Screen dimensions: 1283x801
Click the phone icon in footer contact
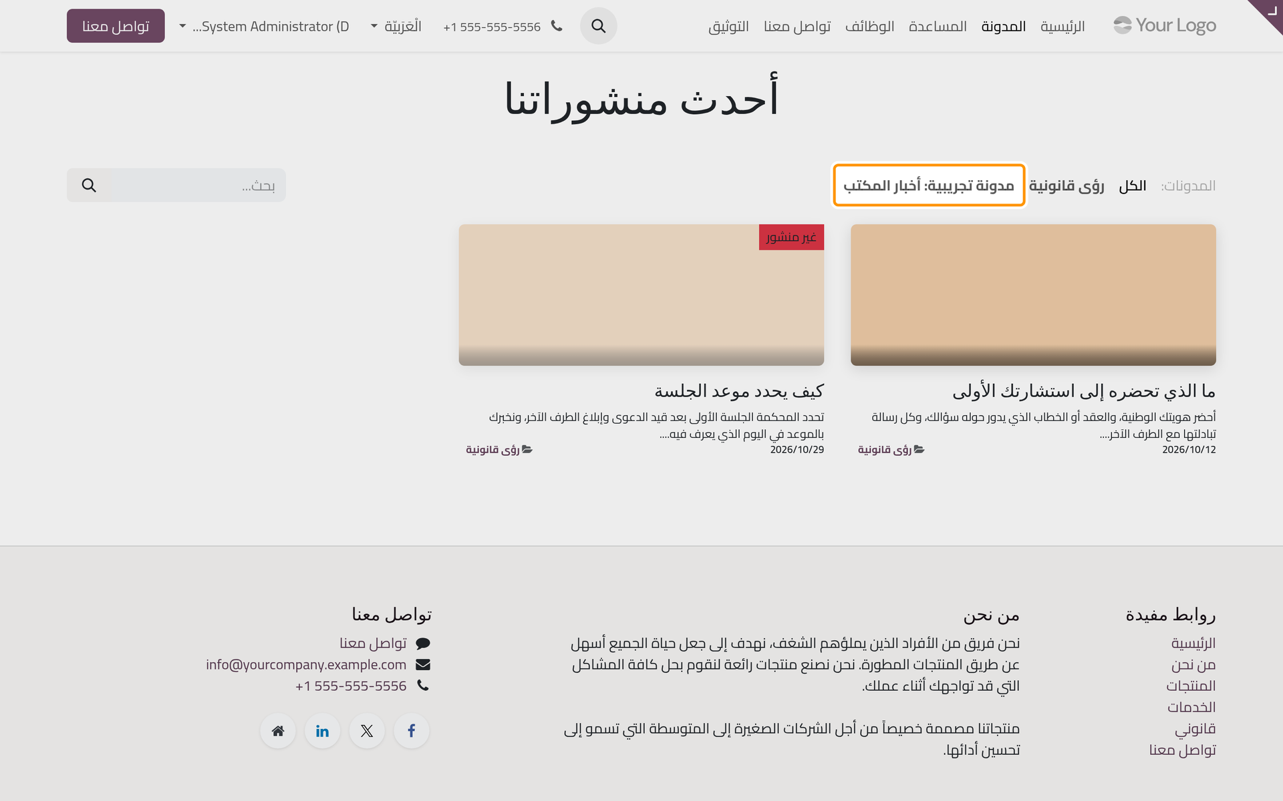(x=423, y=685)
